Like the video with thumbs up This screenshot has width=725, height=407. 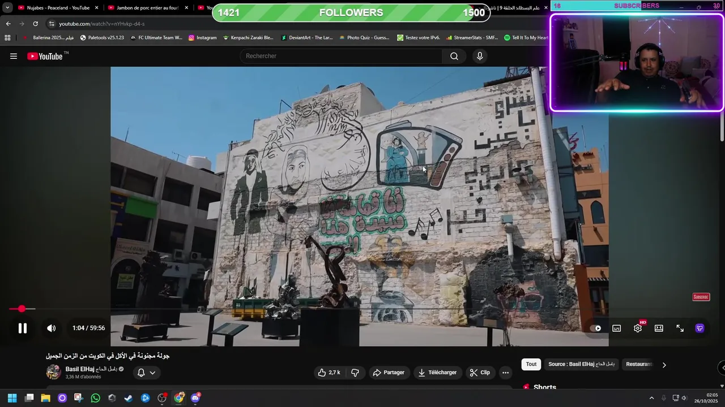click(x=329, y=373)
